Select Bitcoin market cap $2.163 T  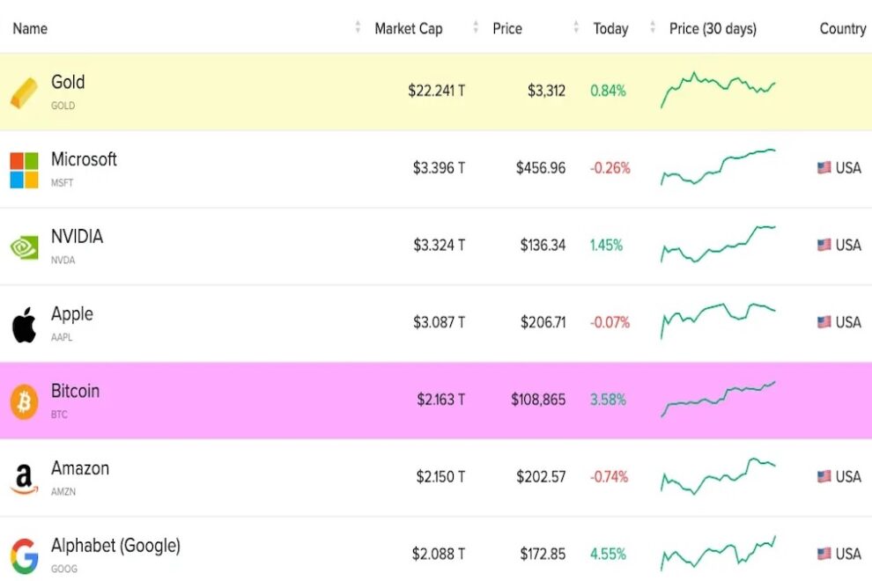pyautogui.click(x=441, y=400)
